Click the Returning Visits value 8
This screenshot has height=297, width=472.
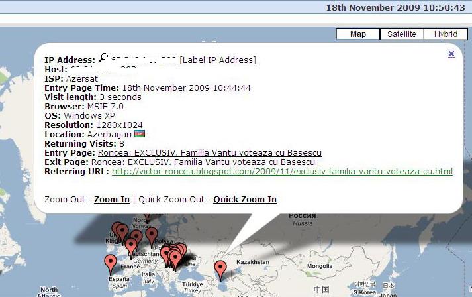(122, 144)
